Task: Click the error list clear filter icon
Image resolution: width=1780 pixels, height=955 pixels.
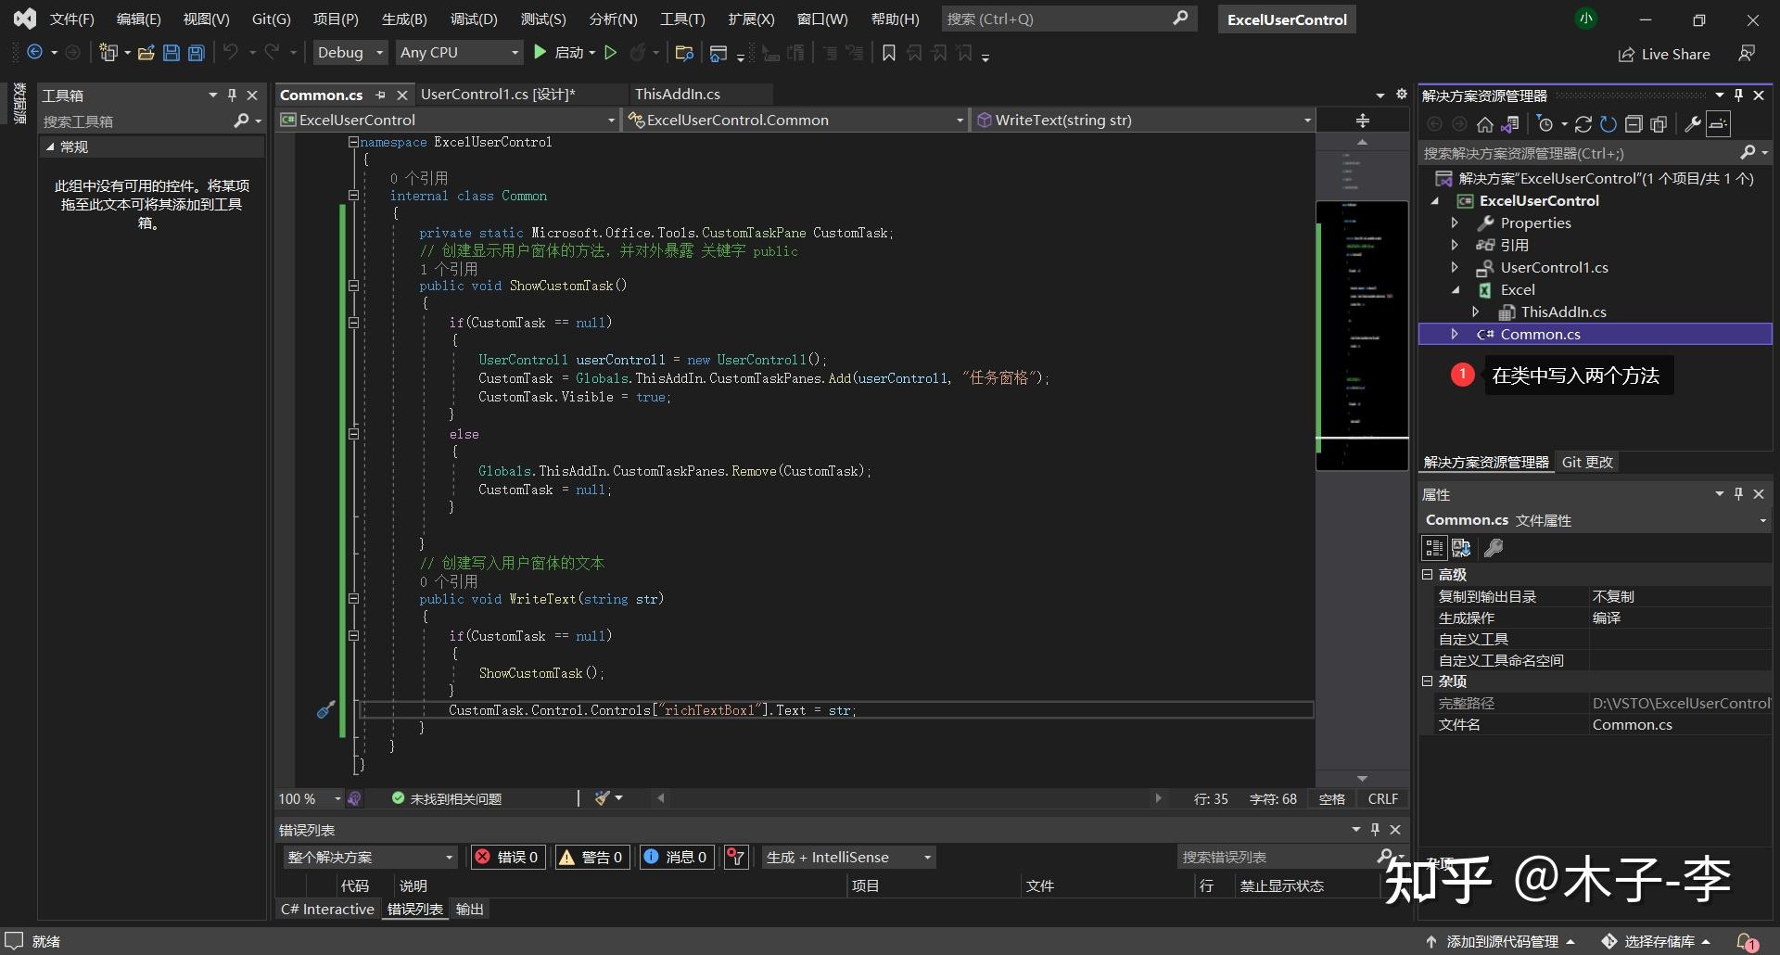Action: pyautogui.click(x=736, y=858)
